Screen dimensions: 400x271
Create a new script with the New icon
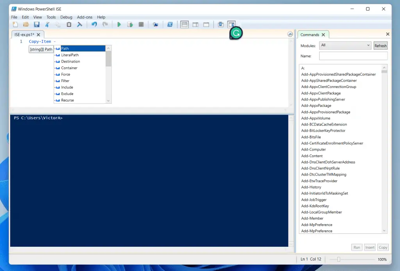point(15,25)
